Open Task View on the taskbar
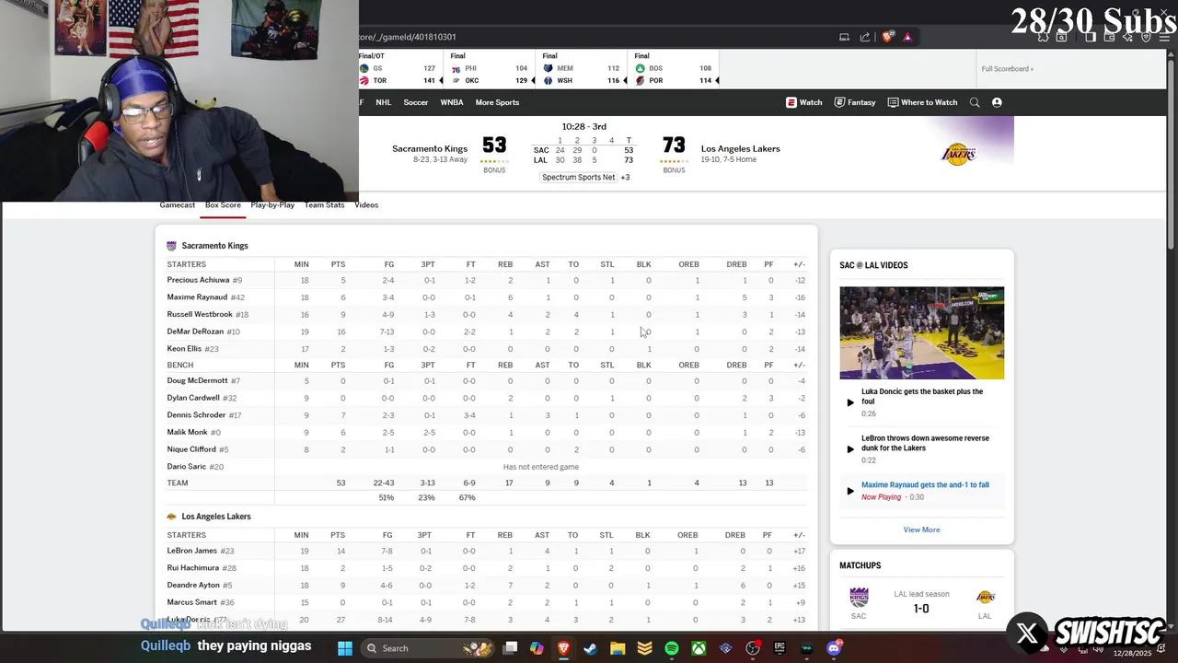1178x663 pixels. point(511,648)
